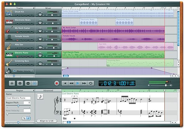Select the Grooving Bass region in timeline
This screenshot has height=130, width=186.
click(140, 63)
